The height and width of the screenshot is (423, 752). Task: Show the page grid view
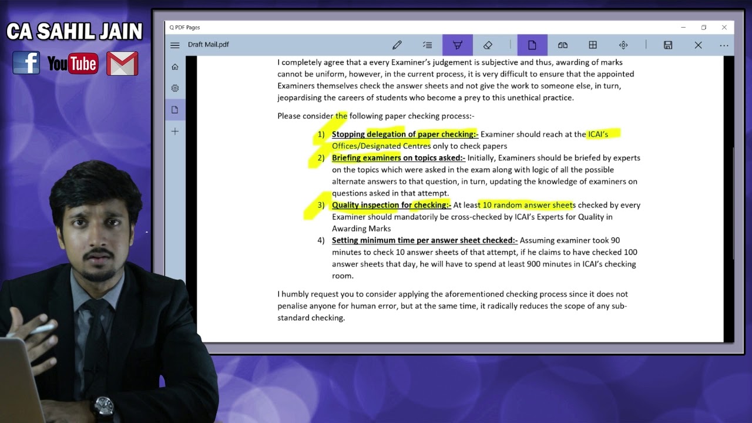(593, 45)
